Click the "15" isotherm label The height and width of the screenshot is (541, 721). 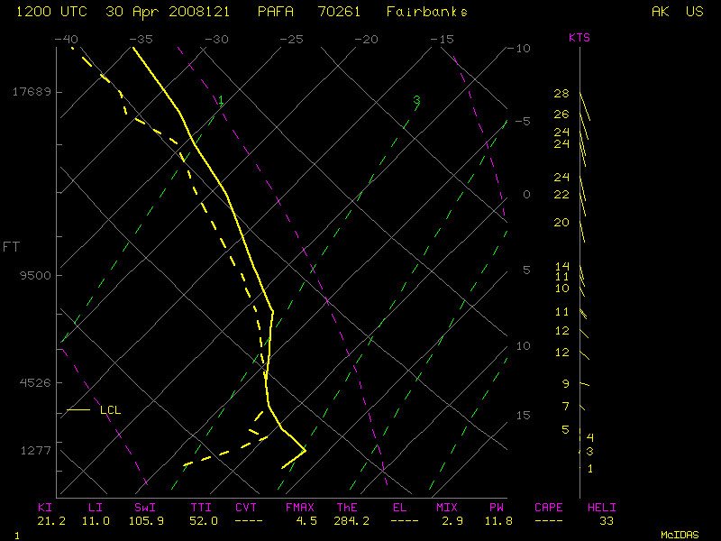click(x=523, y=416)
